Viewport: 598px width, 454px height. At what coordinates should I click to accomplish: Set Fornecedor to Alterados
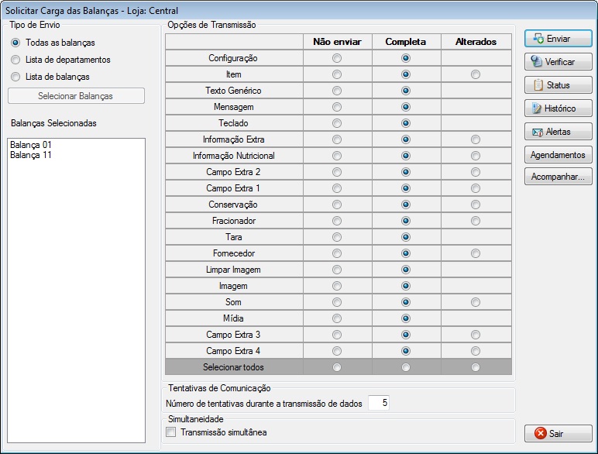click(x=475, y=253)
